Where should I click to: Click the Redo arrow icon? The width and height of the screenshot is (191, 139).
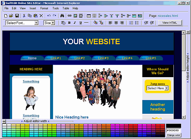point(55,16)
